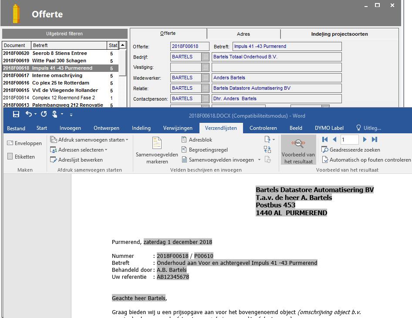Screen dimensions: 412x318
Task: Open the match fields icon
Action: pyautogui.click(x=267, y=149)
